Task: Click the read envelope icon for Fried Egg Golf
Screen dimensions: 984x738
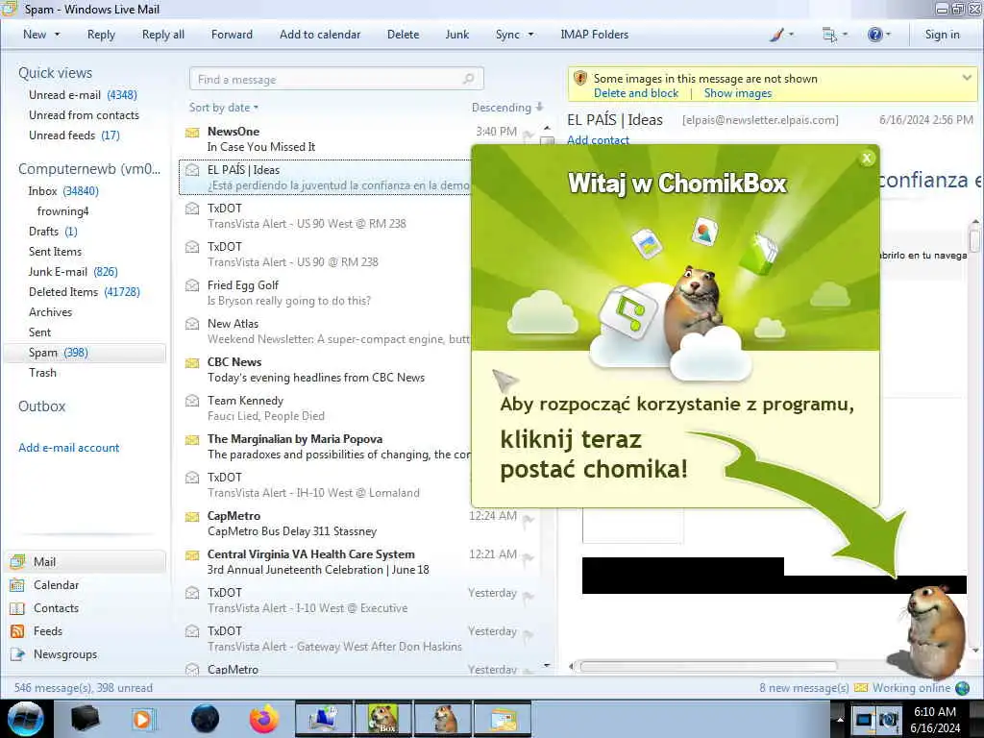Action: (192, 285)
